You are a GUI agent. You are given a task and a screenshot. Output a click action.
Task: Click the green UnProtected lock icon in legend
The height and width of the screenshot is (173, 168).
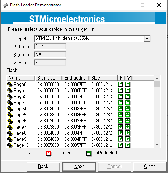tap(89, 153)
